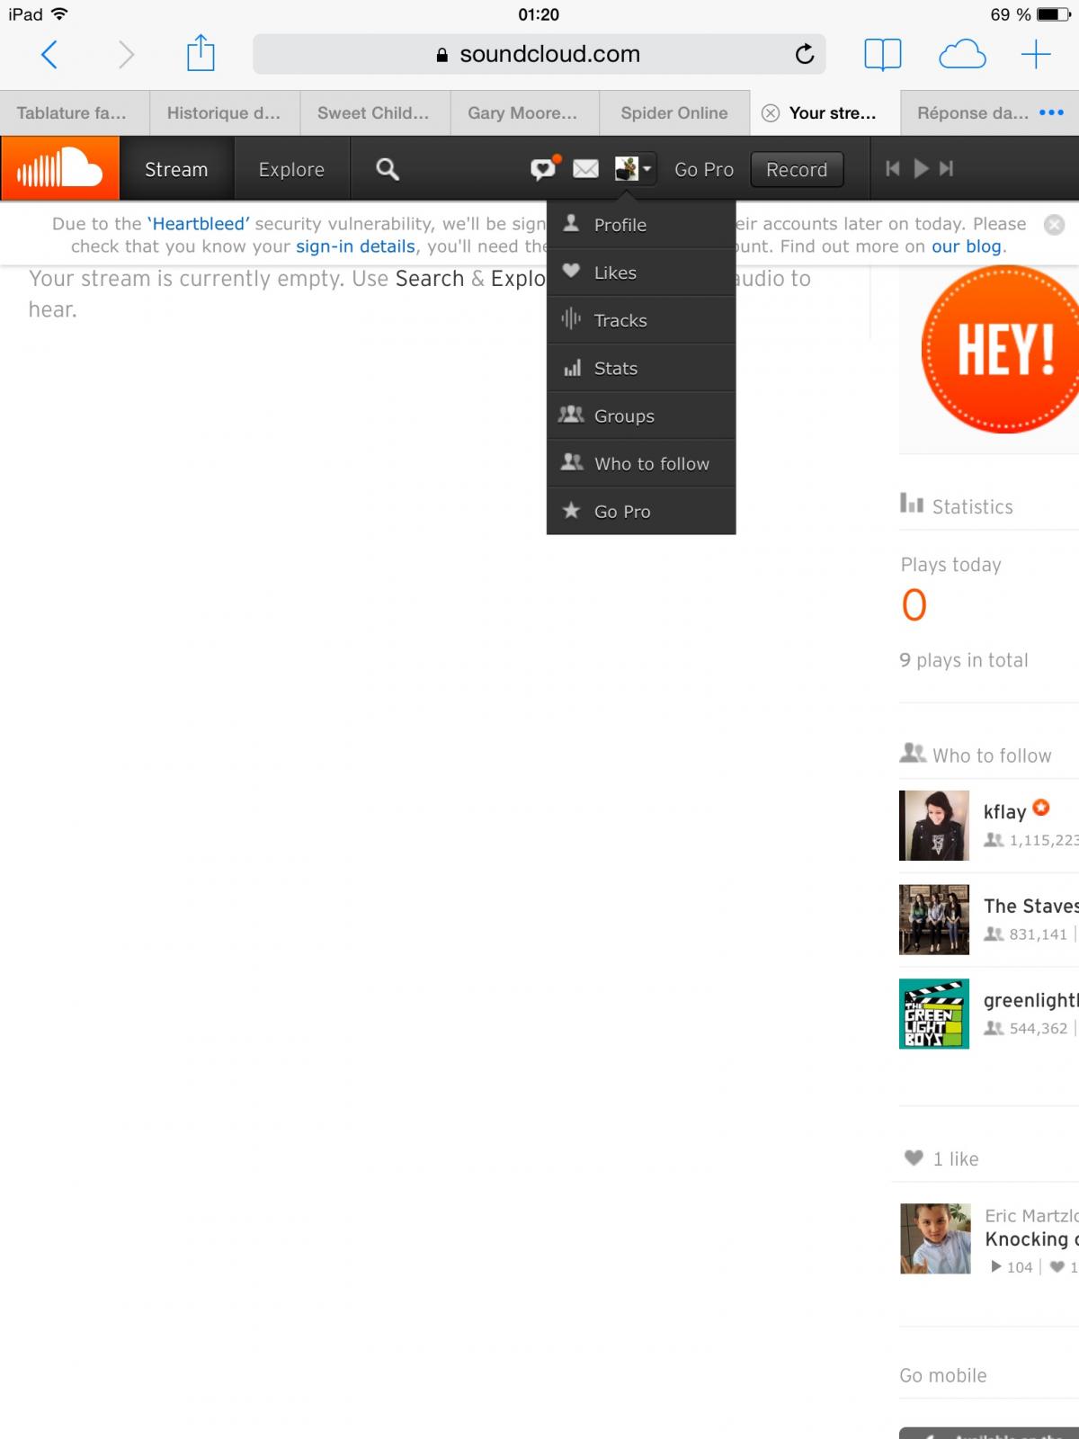Select Tracks from the user menu
Viewport: 1079px width, 1439px height.
(x=641, y=320)
